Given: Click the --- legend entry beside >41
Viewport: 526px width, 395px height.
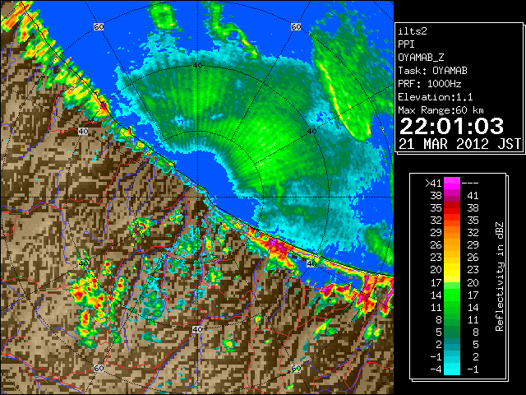Looking at the screenshot, I should click(470, 184).
